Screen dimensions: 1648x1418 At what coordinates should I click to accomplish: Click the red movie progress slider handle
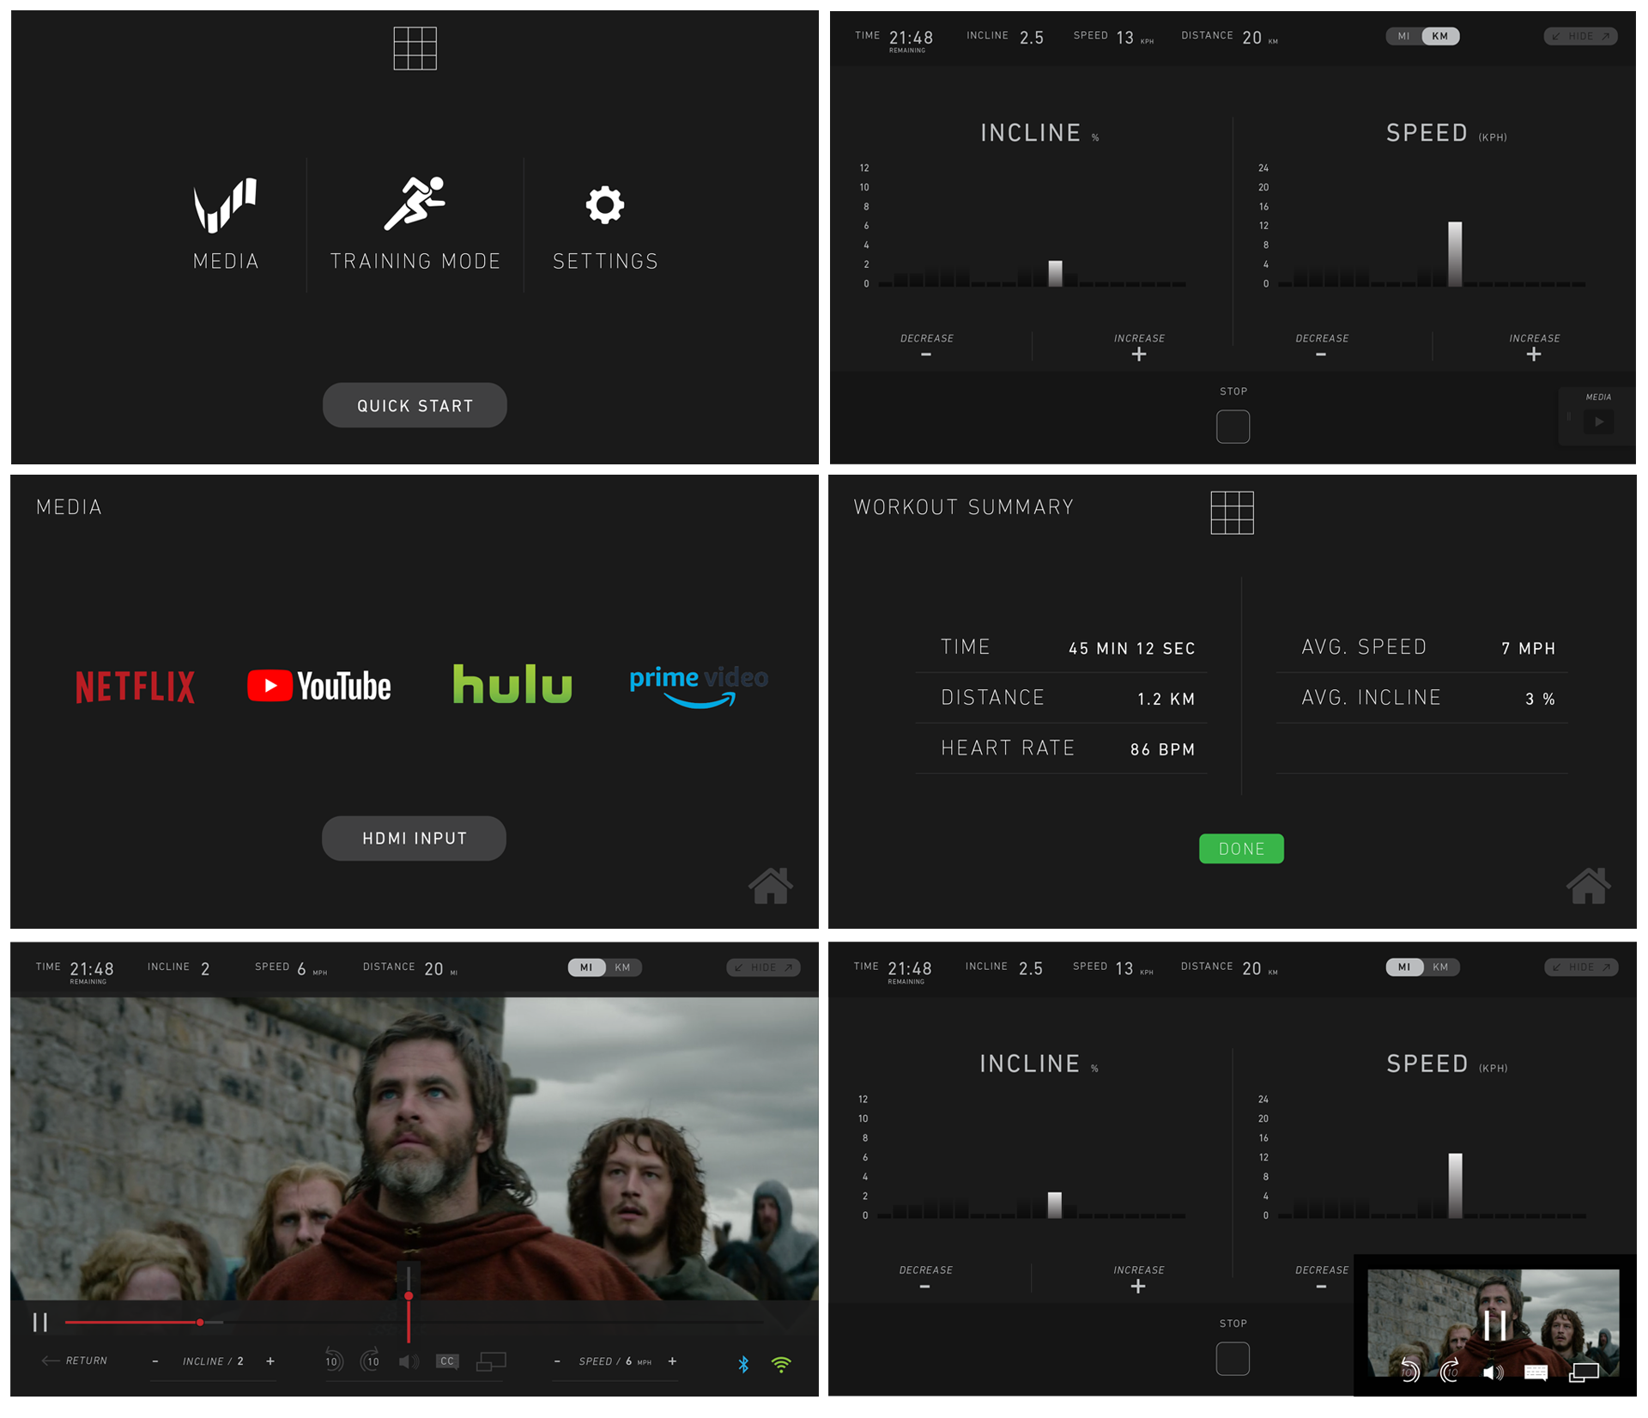pyautogui.click(x=200, y=1322)
